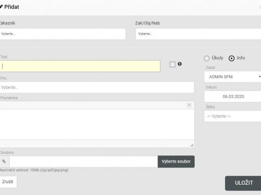261x195 pixels.
Task: Click the ULOŽIT button
Action: click(244, 183)
